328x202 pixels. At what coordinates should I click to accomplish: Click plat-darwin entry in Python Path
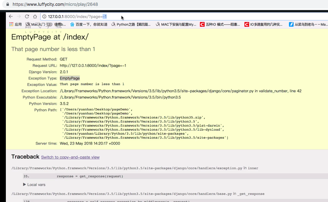143,126
